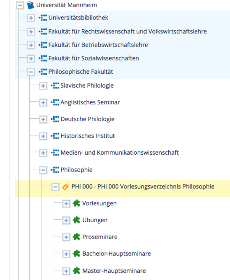Expand the Universitätsbibliothek node
The image size is (230, 280).
point(31,18)
